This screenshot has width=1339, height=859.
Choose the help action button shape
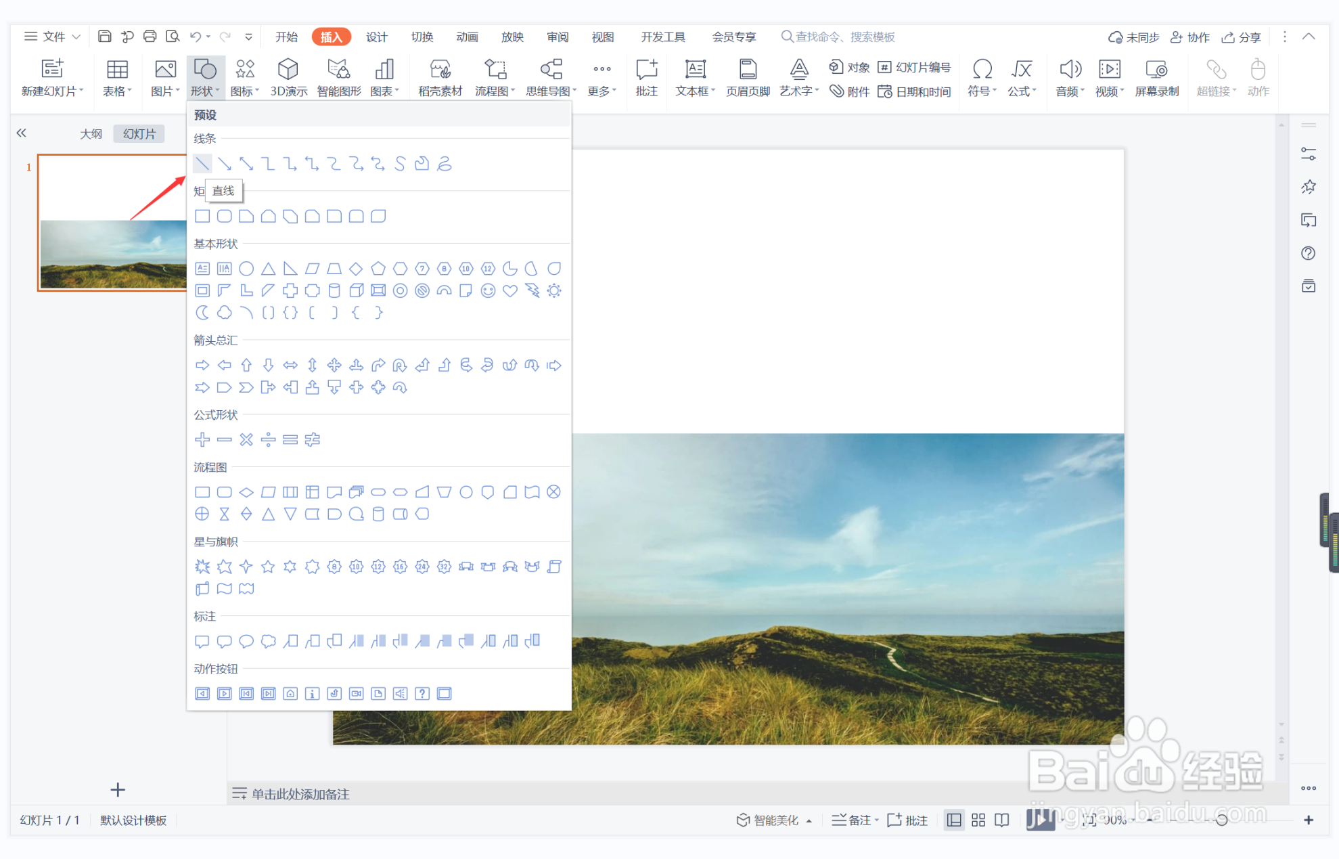422,694
